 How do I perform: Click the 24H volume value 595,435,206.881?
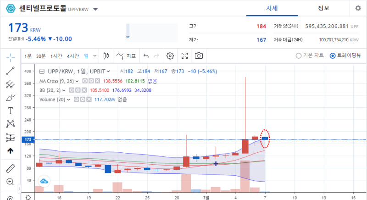327,27
